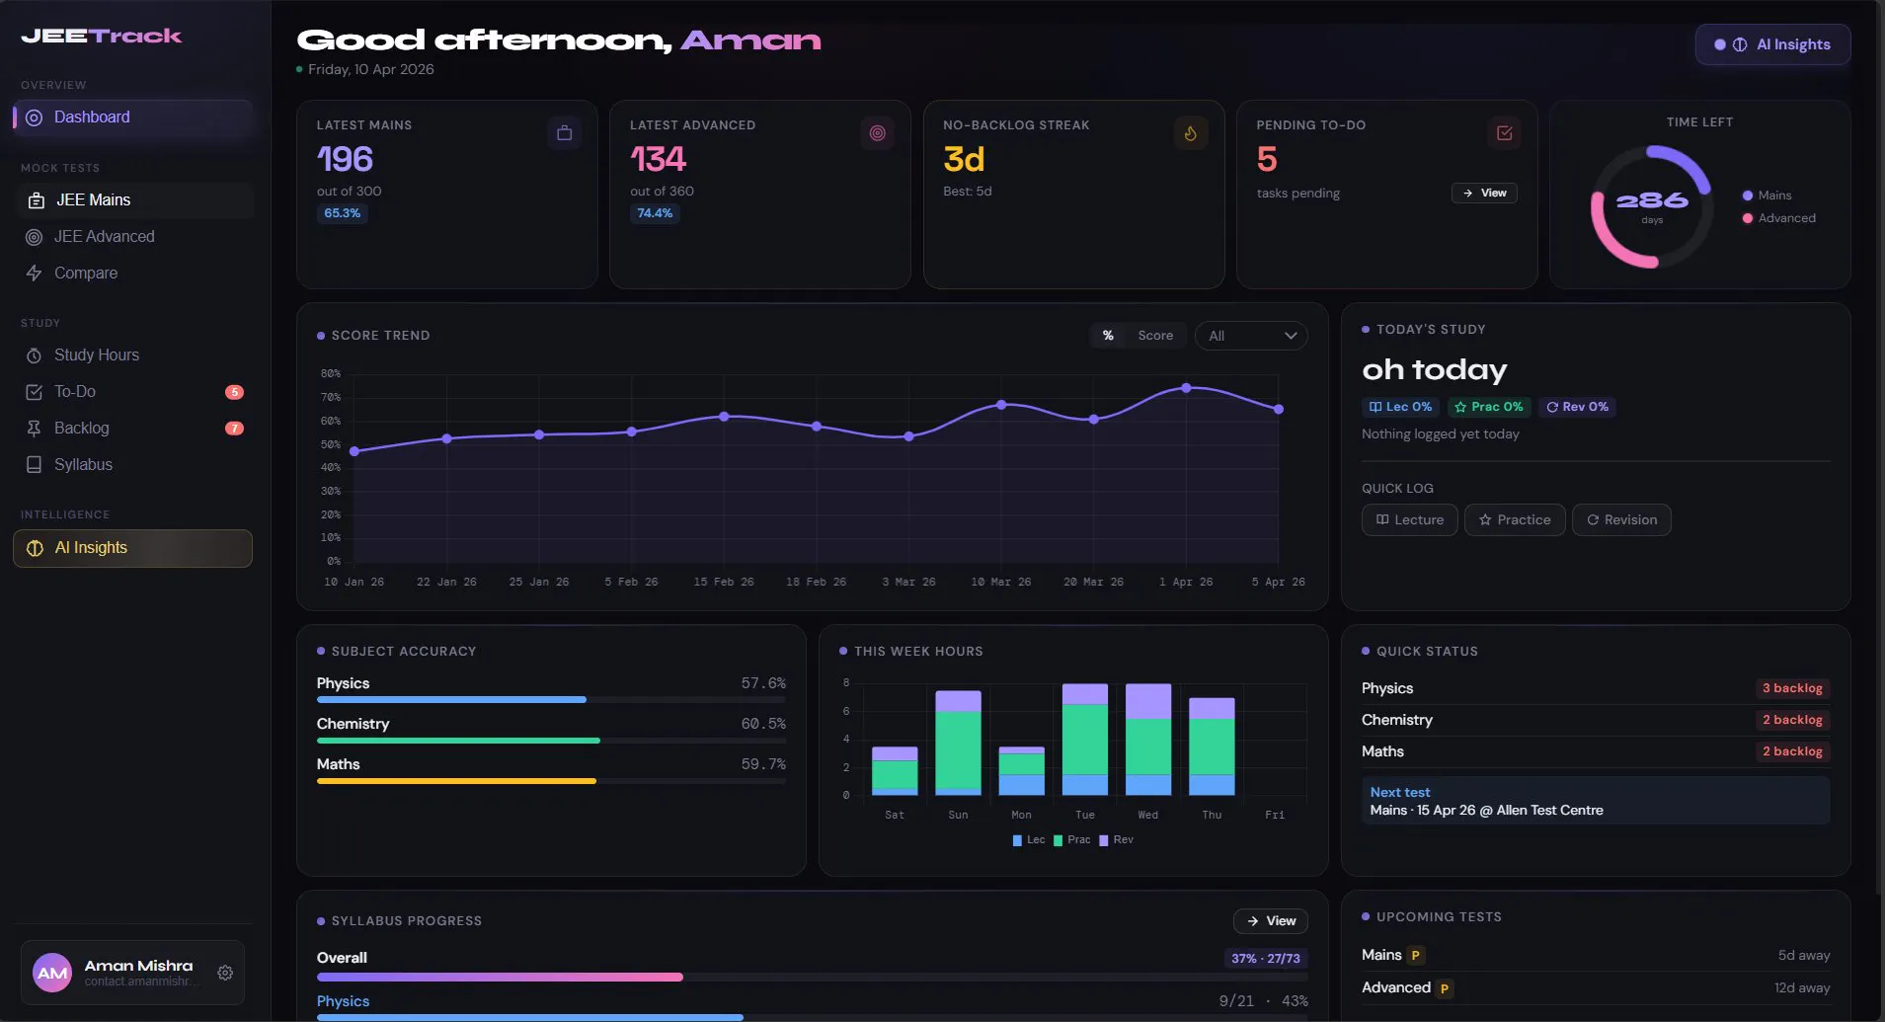This screenshot has height=1022, width=1885.
Task: Click the flame icon on No-Backlog Streak card
Action: point(1191,133)
